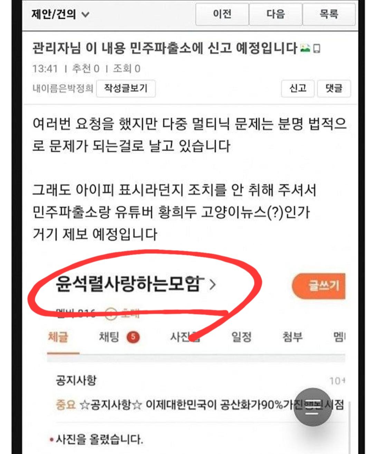Click the orange 글쓰기 write button
373x454 pixels.
point(319,286)
